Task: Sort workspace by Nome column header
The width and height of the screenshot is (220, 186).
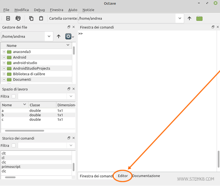Action: [14, 105]
